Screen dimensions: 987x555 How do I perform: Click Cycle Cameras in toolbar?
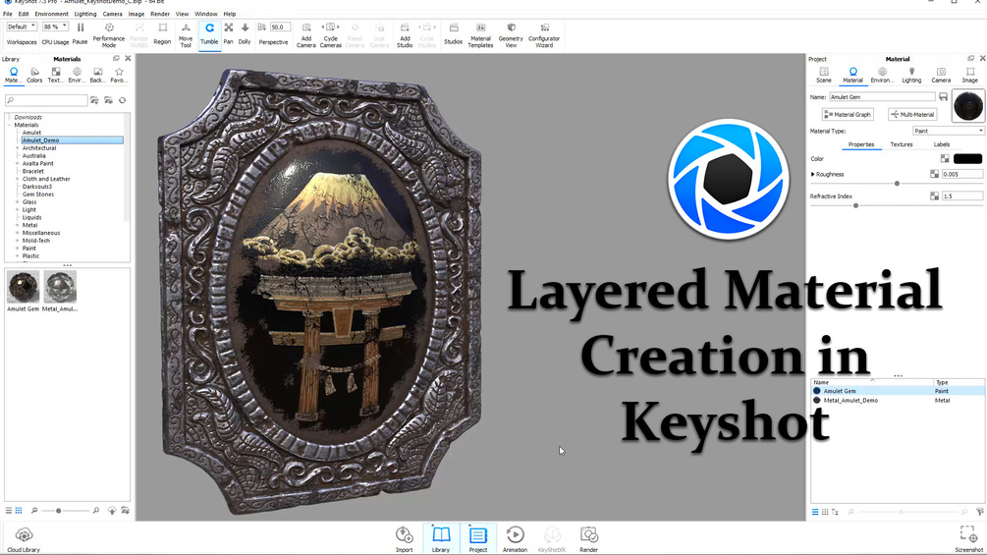coord(330,35)
